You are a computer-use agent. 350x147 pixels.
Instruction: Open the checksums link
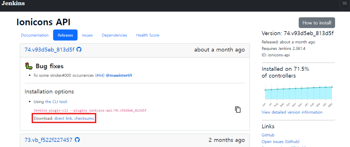click(84, 119)
